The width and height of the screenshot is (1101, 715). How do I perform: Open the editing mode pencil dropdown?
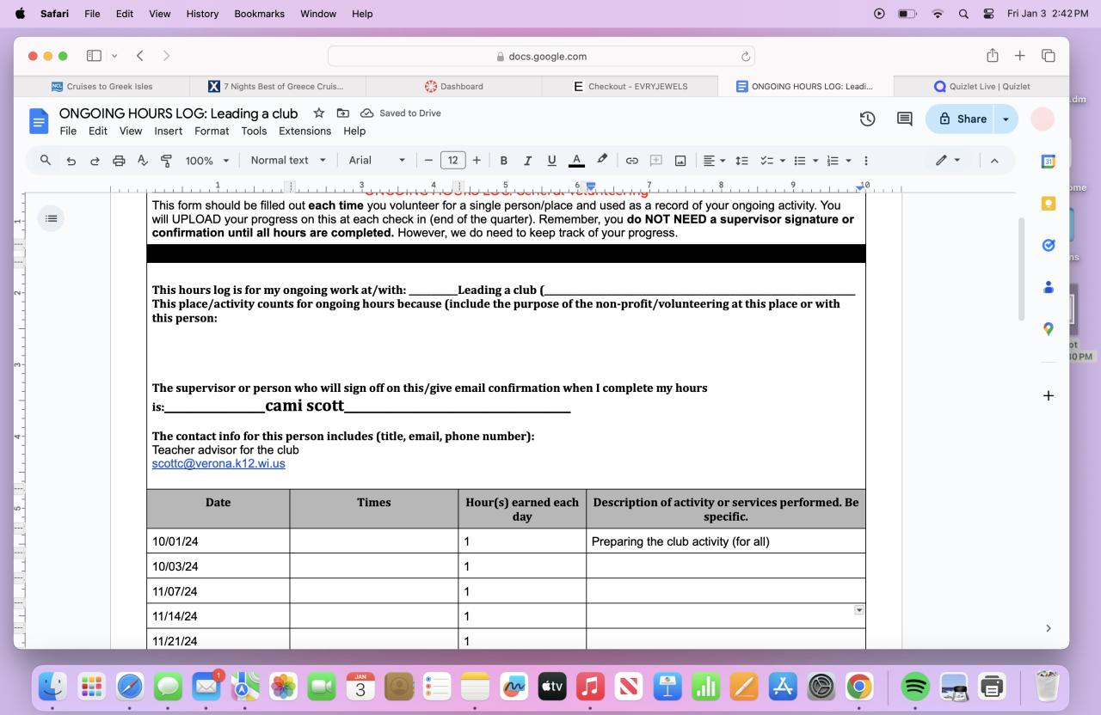tap(948, 161)
